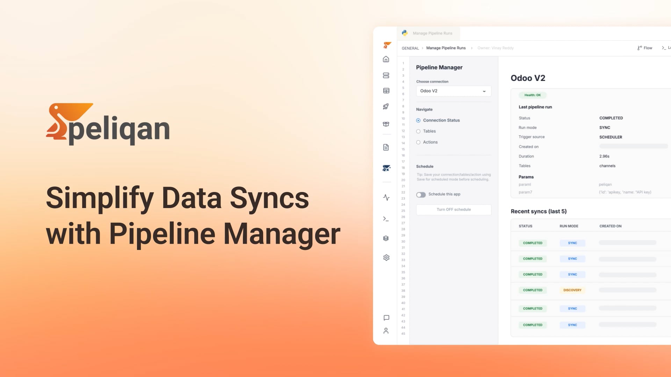Click the rocket icon in sidebar
Image resolution: width=671 pixels, height=377 pixels.
pos(386,106)
